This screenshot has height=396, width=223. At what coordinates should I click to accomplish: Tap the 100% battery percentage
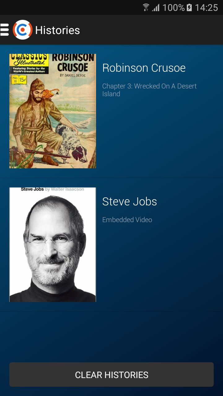(173, 7)
